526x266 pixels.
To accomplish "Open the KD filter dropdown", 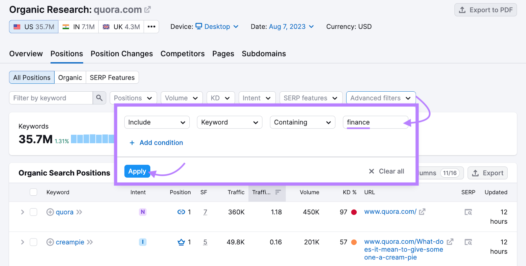I will point(221,98).
